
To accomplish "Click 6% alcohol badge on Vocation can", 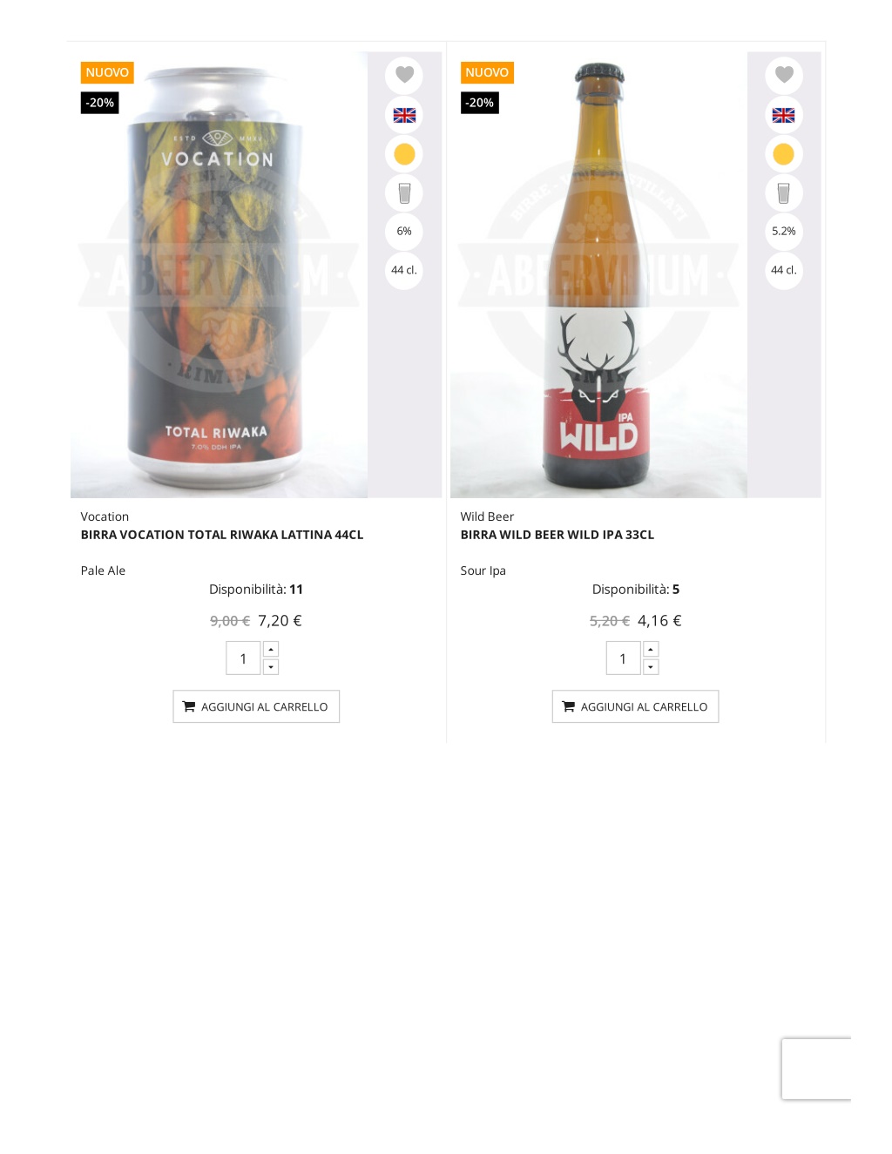I will coord(404,232).
